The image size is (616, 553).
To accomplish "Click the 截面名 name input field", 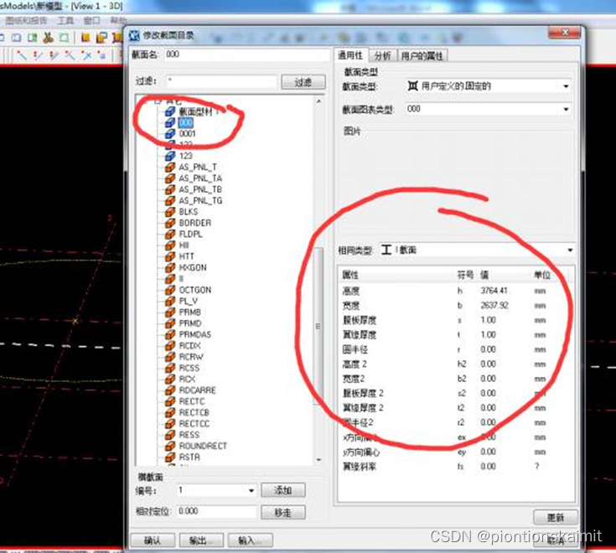I will (x=246, y=54).
